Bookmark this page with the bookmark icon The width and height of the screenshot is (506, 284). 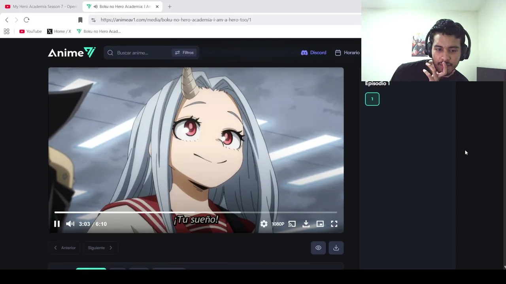tap(80, 20)
